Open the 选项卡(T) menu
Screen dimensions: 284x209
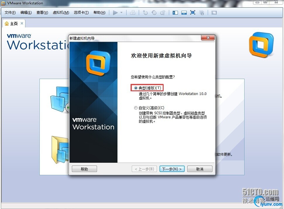[x=81, y=13]
